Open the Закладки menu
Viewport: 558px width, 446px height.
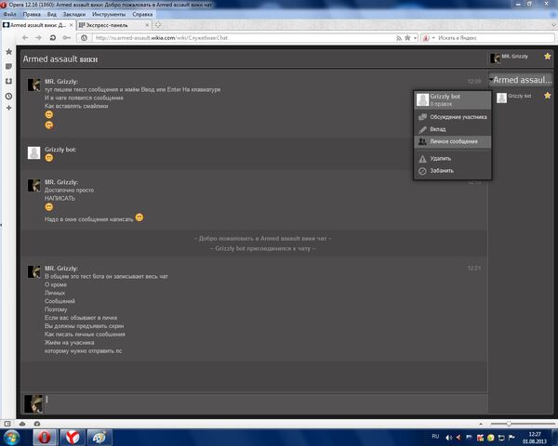tap(74, 14)
